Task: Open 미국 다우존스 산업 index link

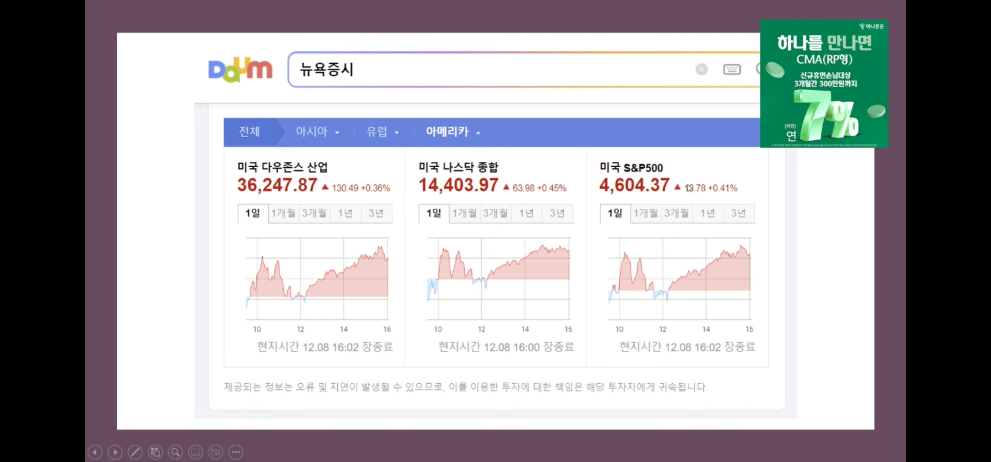Action: click(x=283, y=167)
